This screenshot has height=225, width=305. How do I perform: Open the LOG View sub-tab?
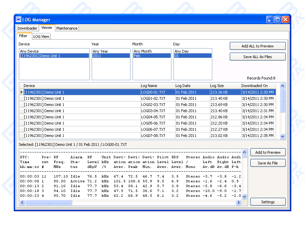41,36
